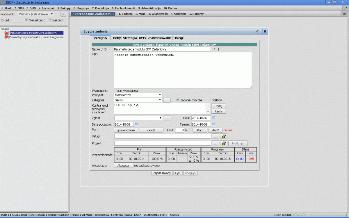Image resolution: width=349 pixels, height=218 pixels.
Task: Switch to the Strategia tab
Action: 130,38
